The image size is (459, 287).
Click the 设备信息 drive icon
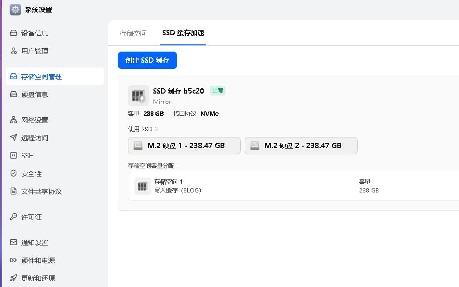pos(14,33)
